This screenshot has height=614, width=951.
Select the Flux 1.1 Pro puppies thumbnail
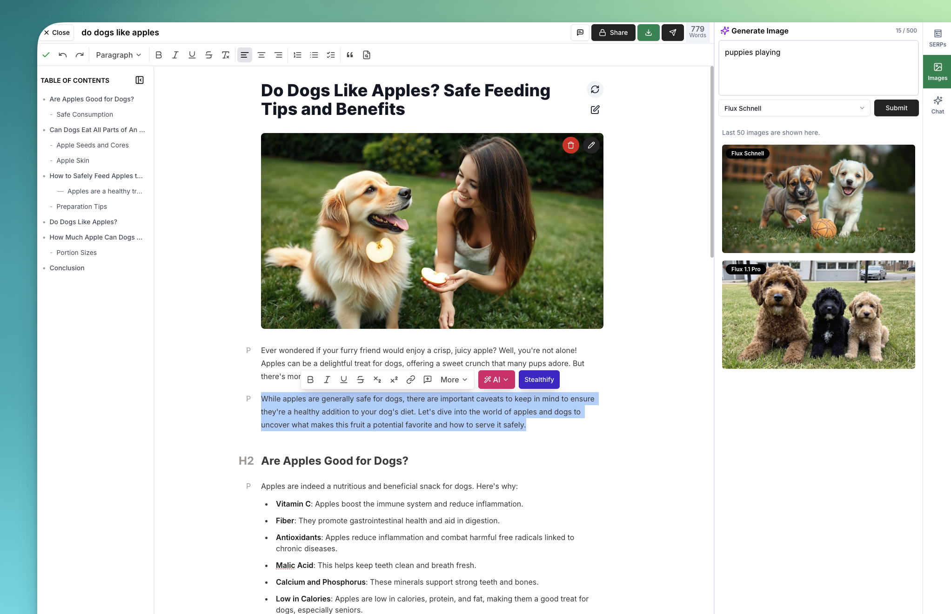coord(818,315)
